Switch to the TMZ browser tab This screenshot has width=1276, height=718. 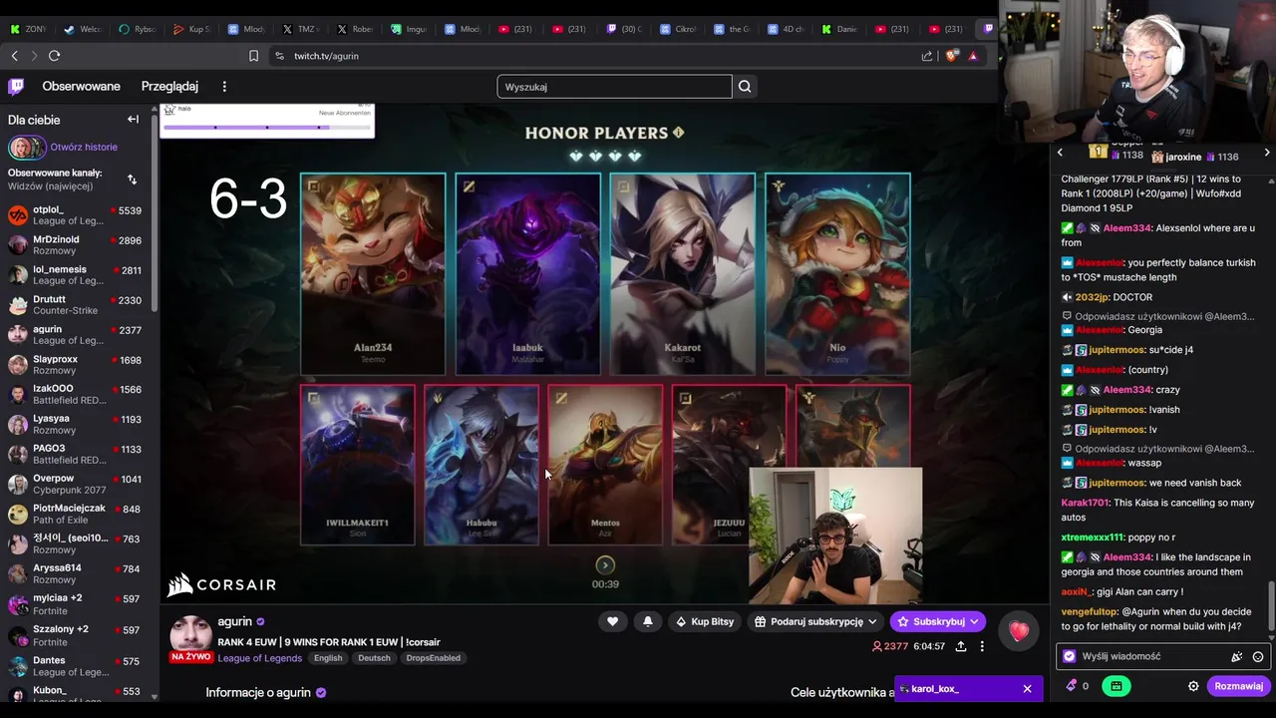tap(300, 29)
